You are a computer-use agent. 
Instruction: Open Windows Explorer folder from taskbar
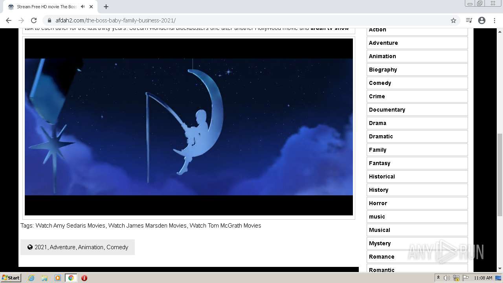(44, 278)
